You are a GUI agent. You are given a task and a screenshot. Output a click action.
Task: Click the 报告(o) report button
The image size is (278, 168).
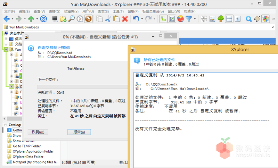coord(79,132)
